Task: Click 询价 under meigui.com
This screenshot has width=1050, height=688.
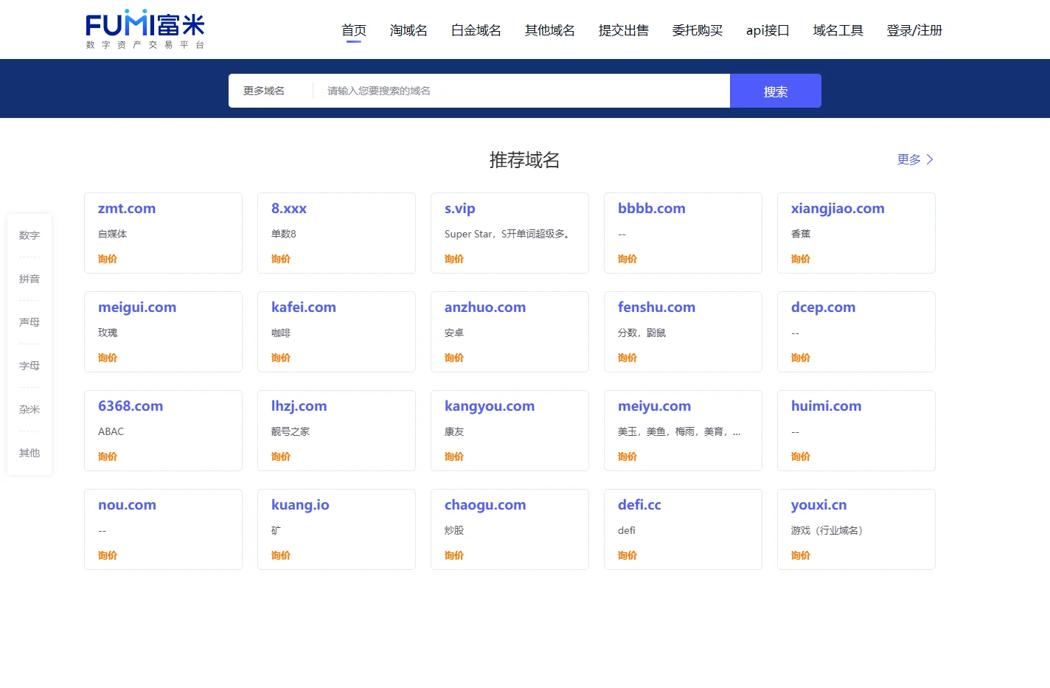Action: 108,358
